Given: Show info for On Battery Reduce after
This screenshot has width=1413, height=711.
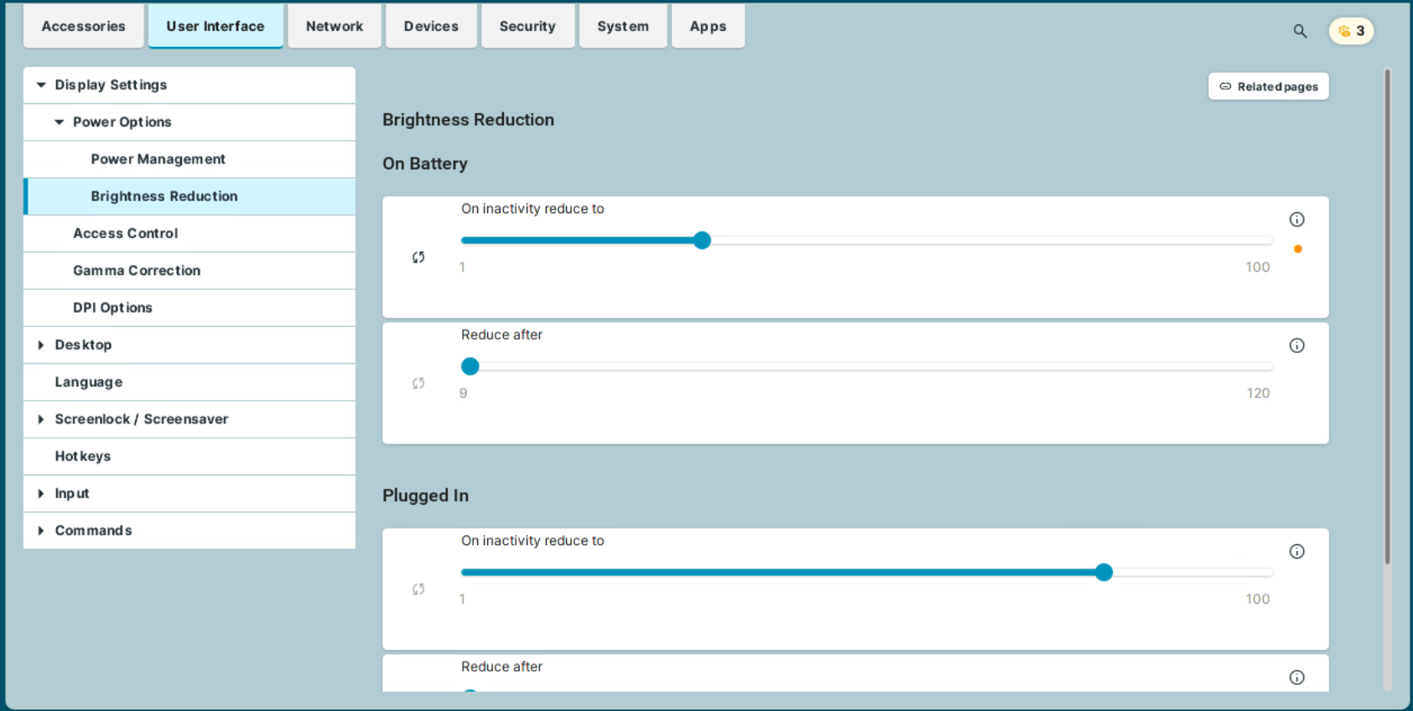Looking at the screenshot, I should point(1296,345).
